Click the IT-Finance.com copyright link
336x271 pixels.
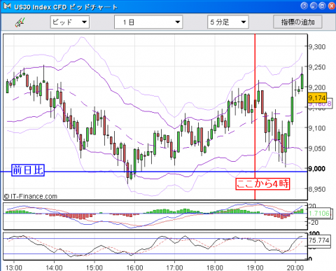coord(31,196)
